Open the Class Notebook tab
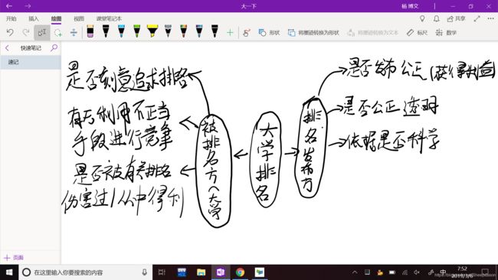The width and height of the screenshot is (498, 280). point(109,18)
